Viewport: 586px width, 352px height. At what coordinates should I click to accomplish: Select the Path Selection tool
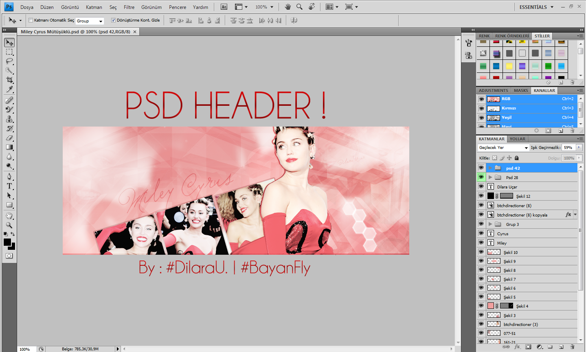[x=9, y=195]
